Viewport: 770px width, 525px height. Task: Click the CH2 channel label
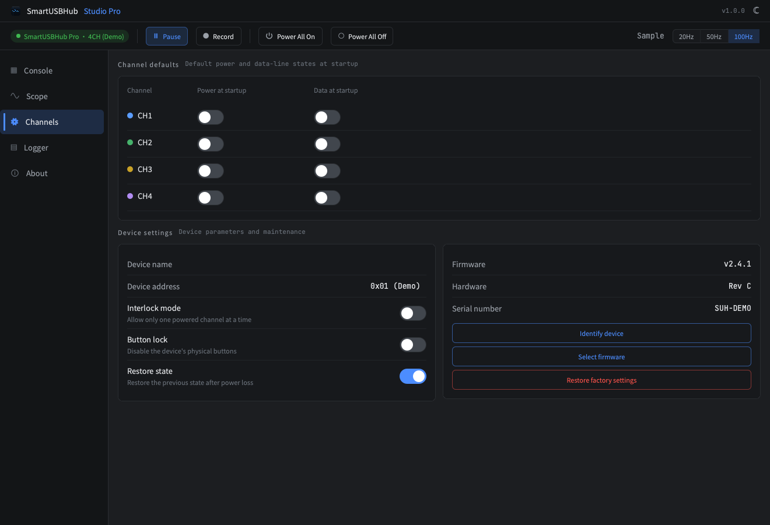(145, 142)
